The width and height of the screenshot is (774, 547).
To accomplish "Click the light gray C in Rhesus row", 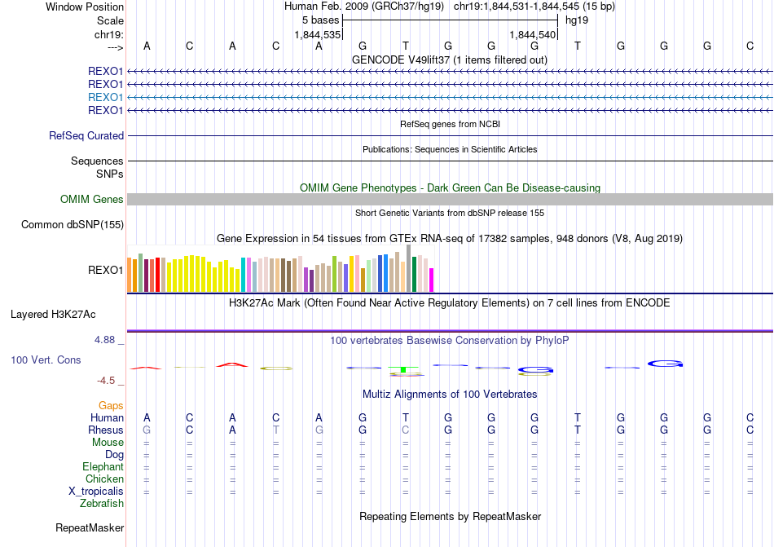I will 405,430.
